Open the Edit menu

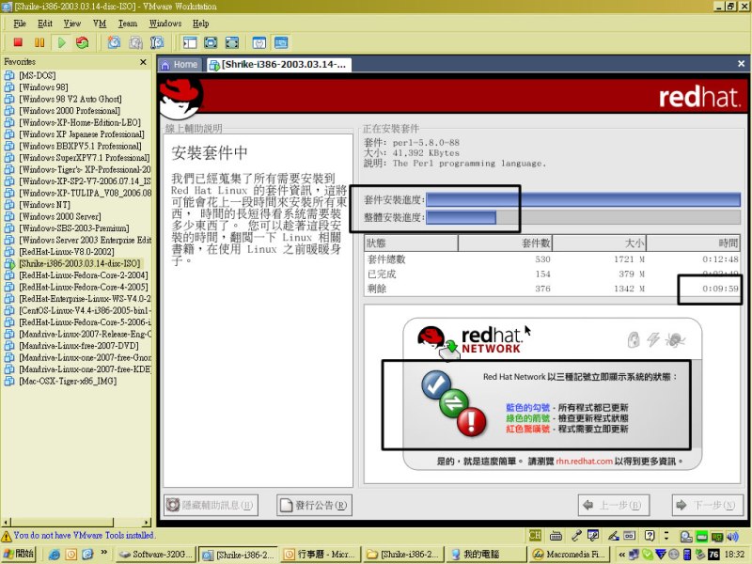(x=44, y=23)
